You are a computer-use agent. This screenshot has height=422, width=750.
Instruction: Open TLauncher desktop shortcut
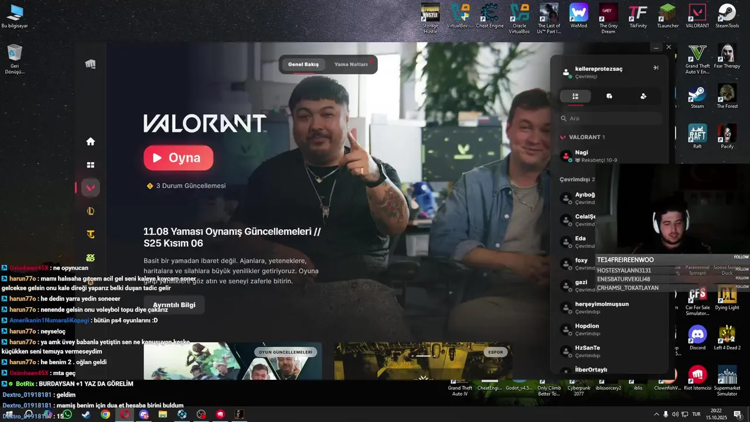coord(667,16)
